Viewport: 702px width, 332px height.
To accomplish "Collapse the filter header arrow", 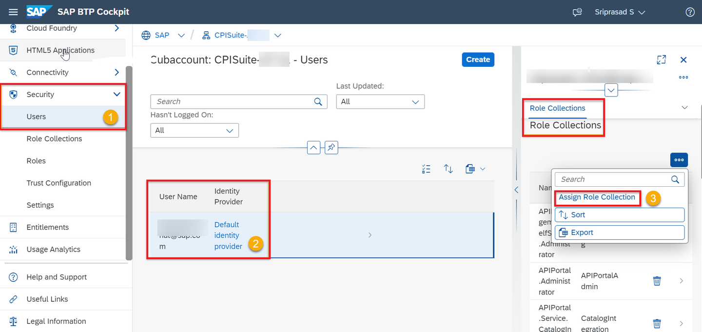I will coord(313,147).
